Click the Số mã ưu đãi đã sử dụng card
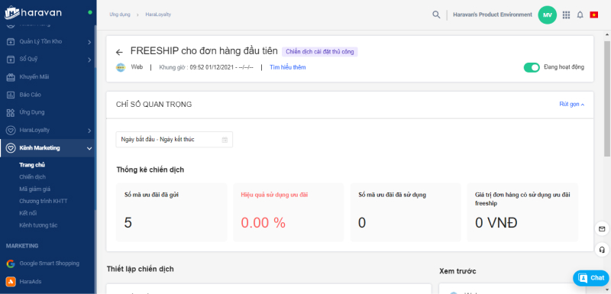 pos(406,212)
